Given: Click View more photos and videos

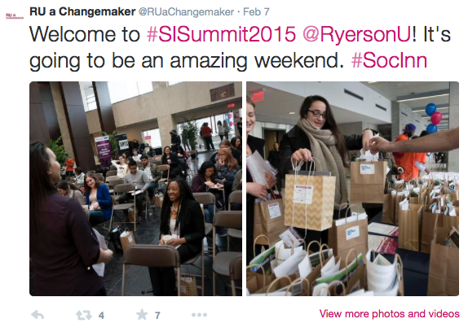Looking at the screenshot, I should click(389, 313).
